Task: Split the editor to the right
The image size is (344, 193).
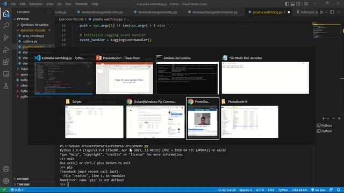Action: pyautogui.click(x=332, y=12)
